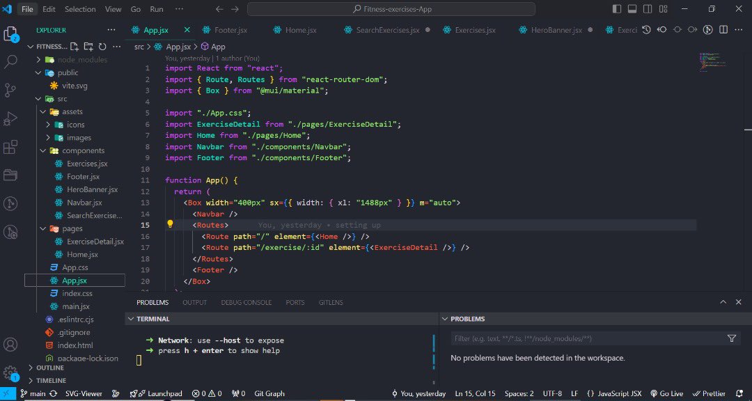Screen dimensions: 752x401
Task: Click Git Graph in status bar
Action: (x=269, y=393)
